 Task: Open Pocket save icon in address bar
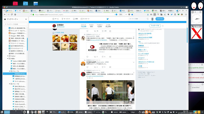pos(129,15)
